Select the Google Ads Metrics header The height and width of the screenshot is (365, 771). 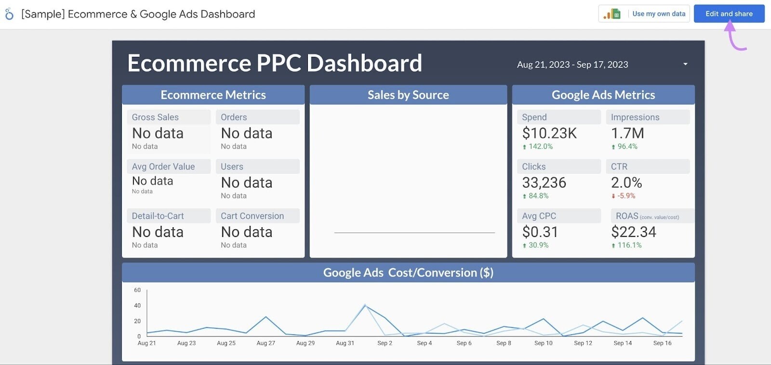point(603,95)
